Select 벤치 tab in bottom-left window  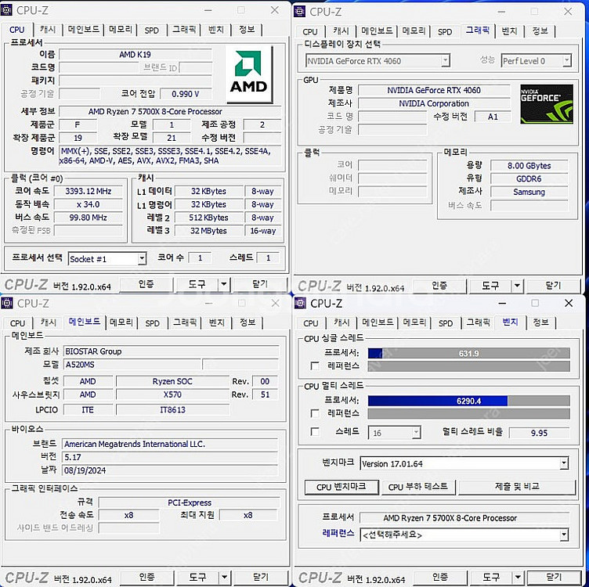[216, 322]
